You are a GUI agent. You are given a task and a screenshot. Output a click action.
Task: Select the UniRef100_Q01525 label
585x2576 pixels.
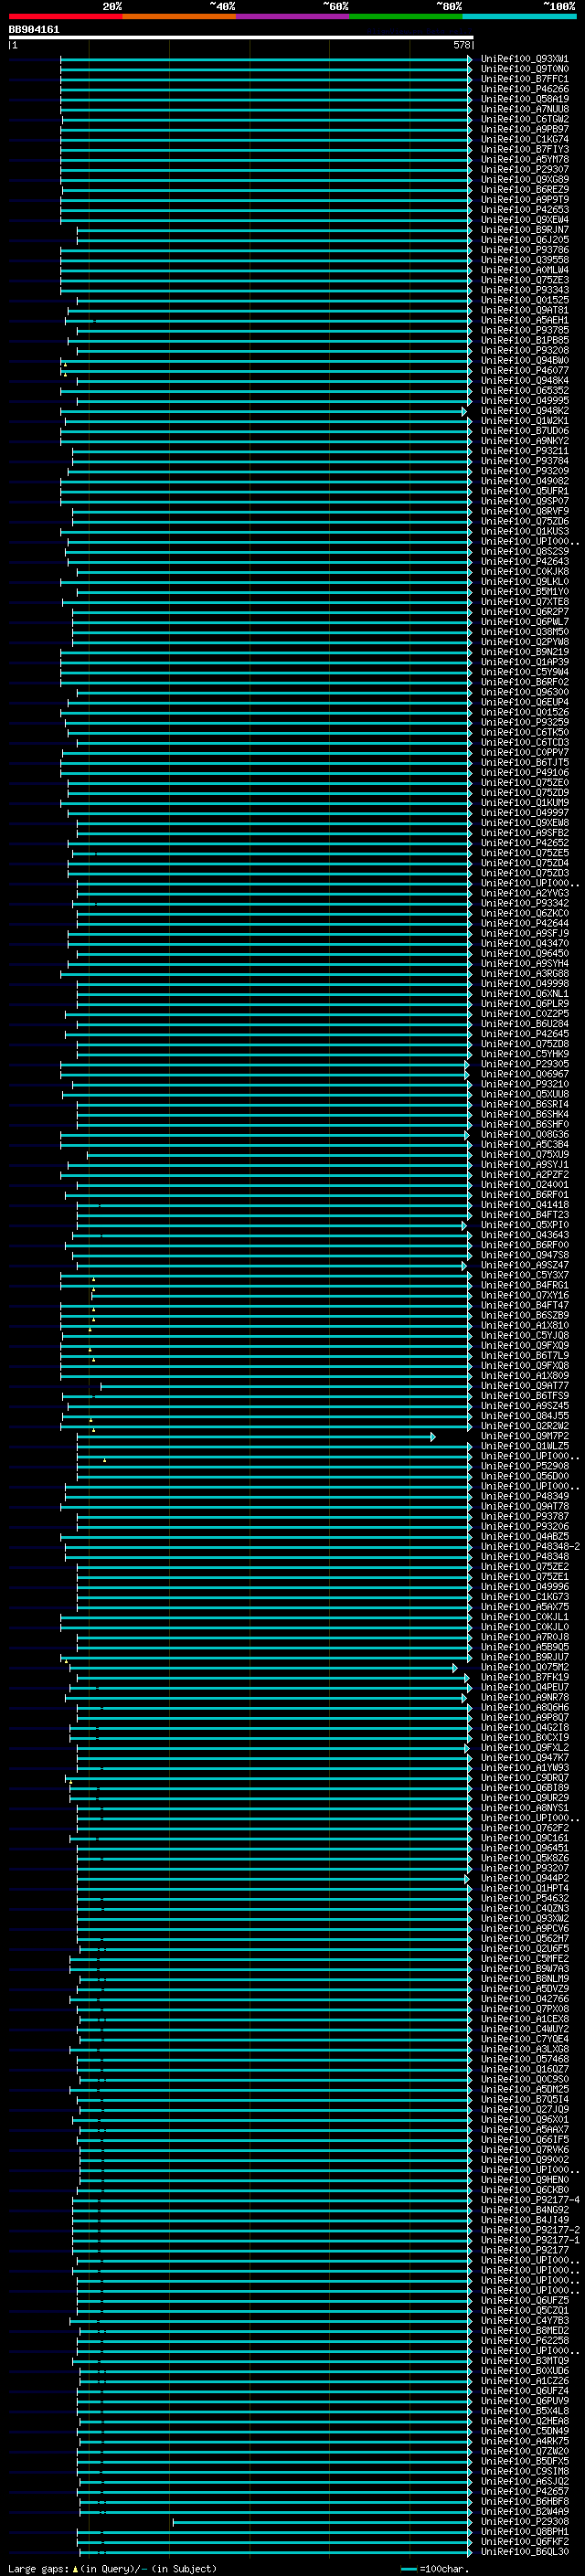[x=524, y=300]
